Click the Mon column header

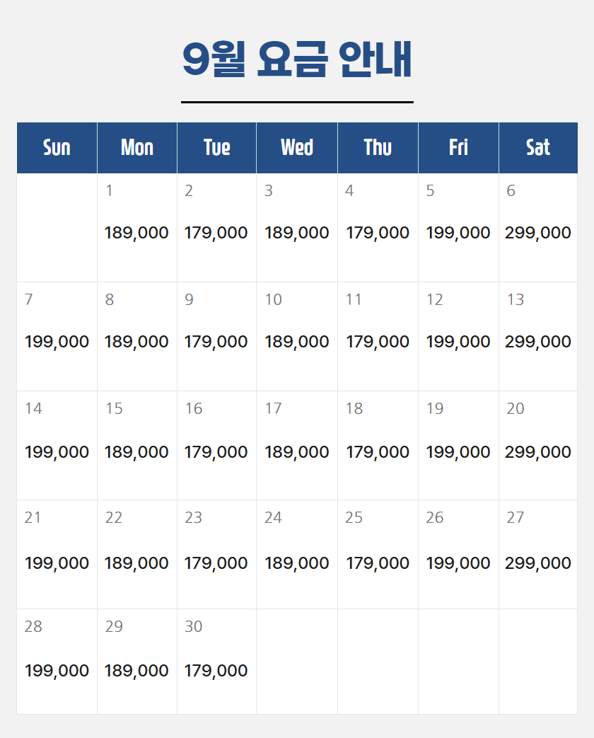click(x=137, y=148)
